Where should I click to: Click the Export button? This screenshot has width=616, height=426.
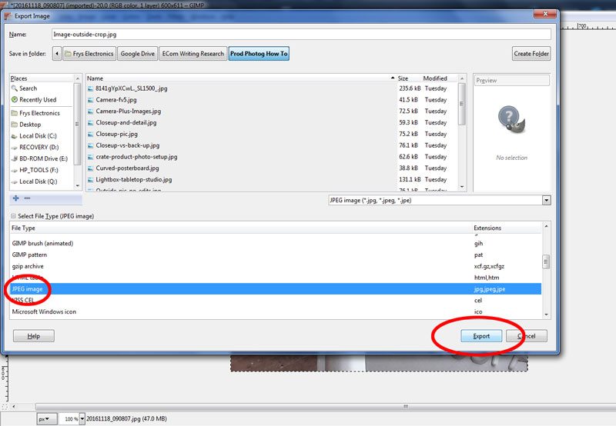481,336
